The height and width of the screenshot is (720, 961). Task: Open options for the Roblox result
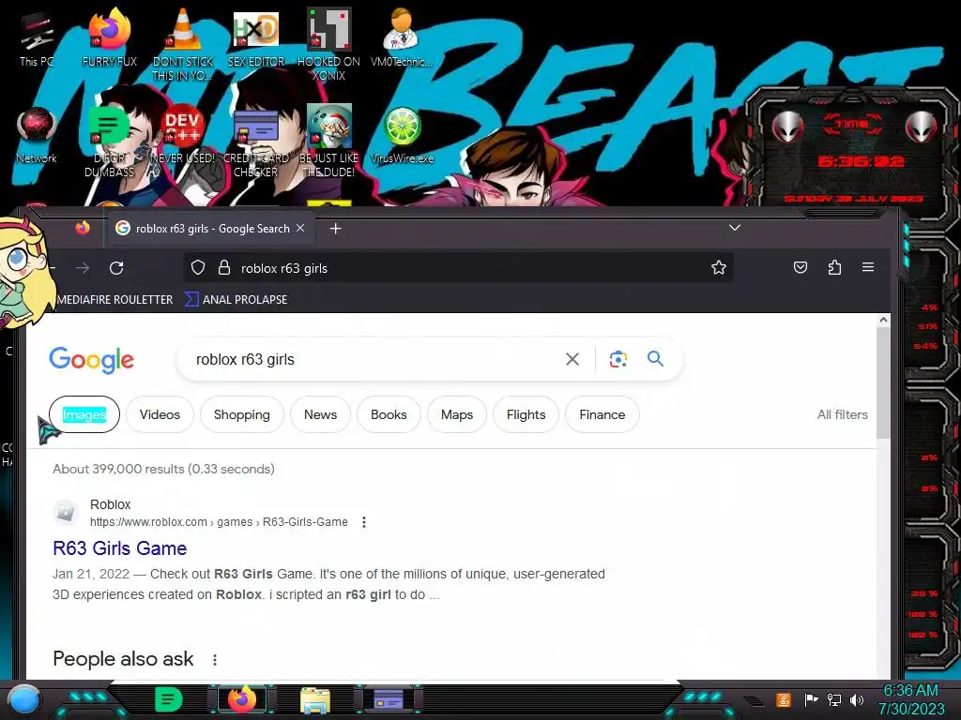click(x=364, y=522)
